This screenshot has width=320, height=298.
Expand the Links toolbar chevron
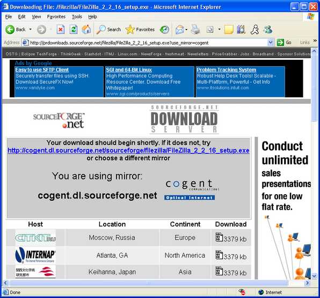coord(315,41)
